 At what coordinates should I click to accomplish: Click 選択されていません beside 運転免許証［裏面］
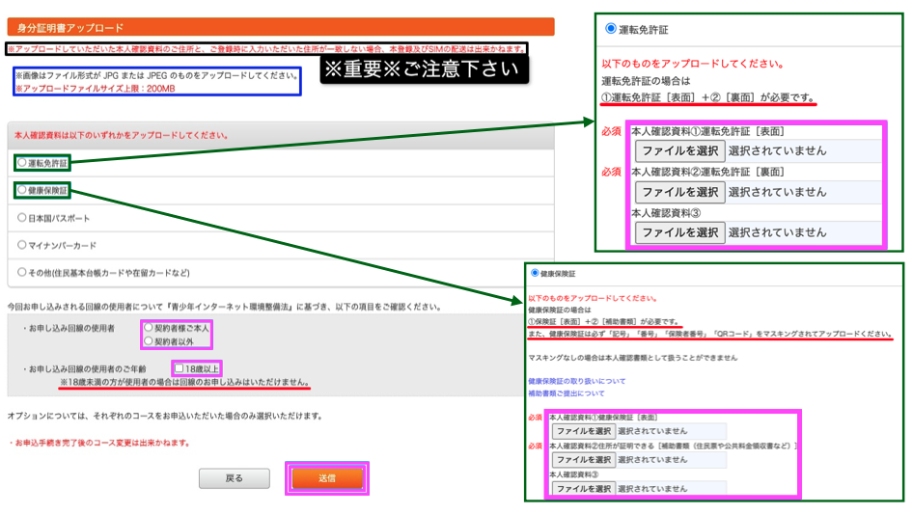777,192
